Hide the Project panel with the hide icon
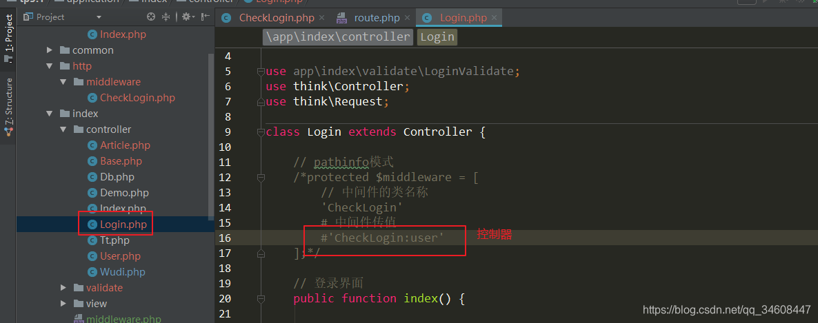Screen dimensions: 818x323 coord(205,17)
